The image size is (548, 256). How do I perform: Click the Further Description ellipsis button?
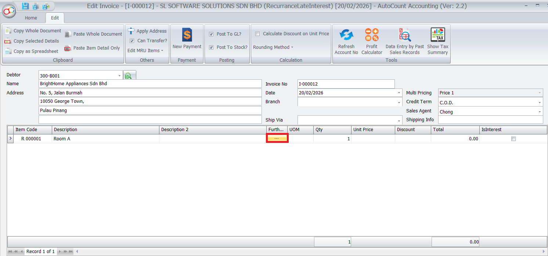coord(277,138)
